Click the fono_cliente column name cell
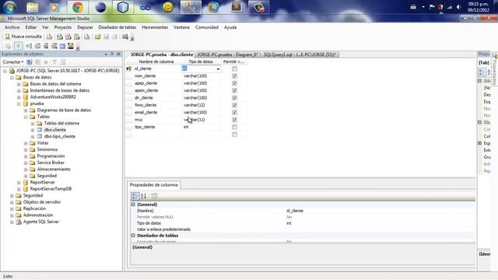This screenshot has height=280, width=498. (x=157, y=105)
